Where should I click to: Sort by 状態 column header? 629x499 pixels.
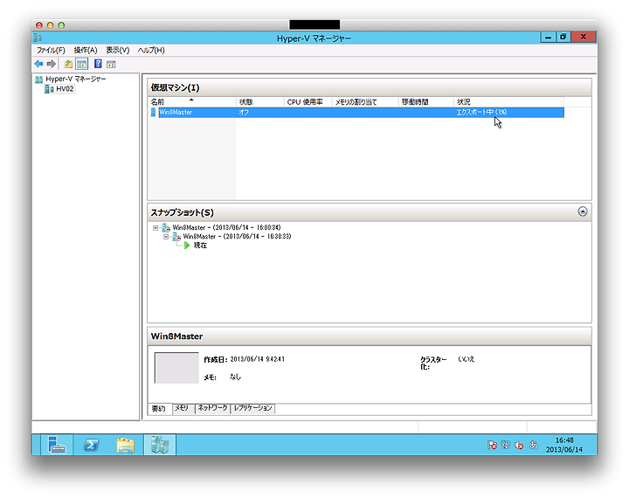260,102
